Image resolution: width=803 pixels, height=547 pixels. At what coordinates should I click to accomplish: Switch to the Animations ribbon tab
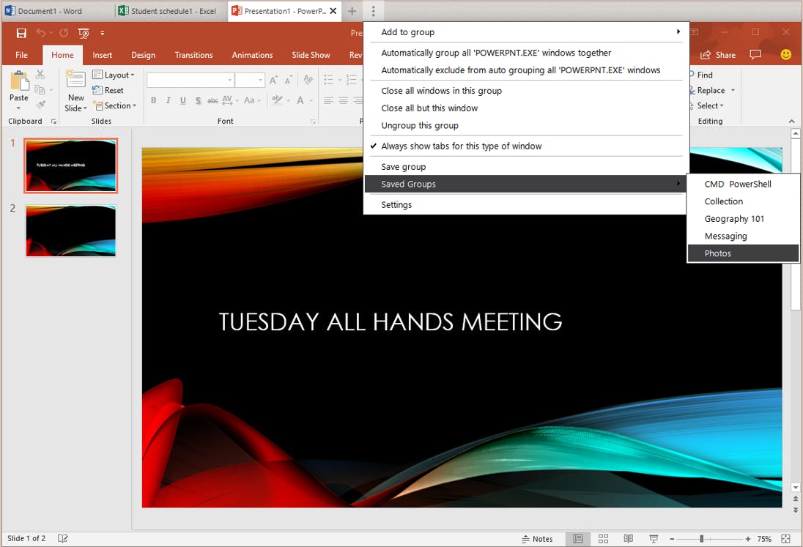[x=252, y=55]
